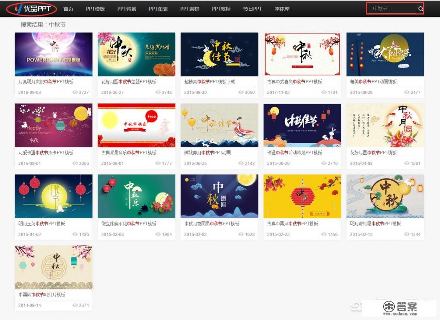
Task: Open the 节日PPT navigation item
Action: 253,9
